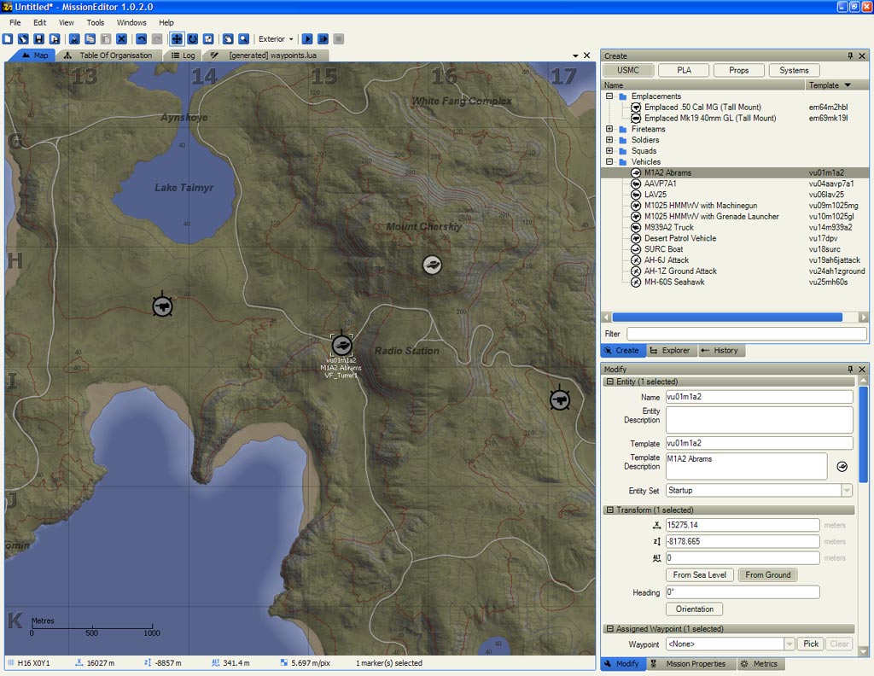The image size is (874, 676).
Task: Click the Cut scissors toolbar icon
Action: tap(75, 39)
